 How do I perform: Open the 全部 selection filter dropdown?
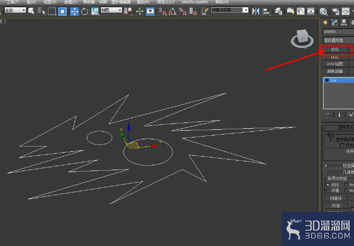15,10
